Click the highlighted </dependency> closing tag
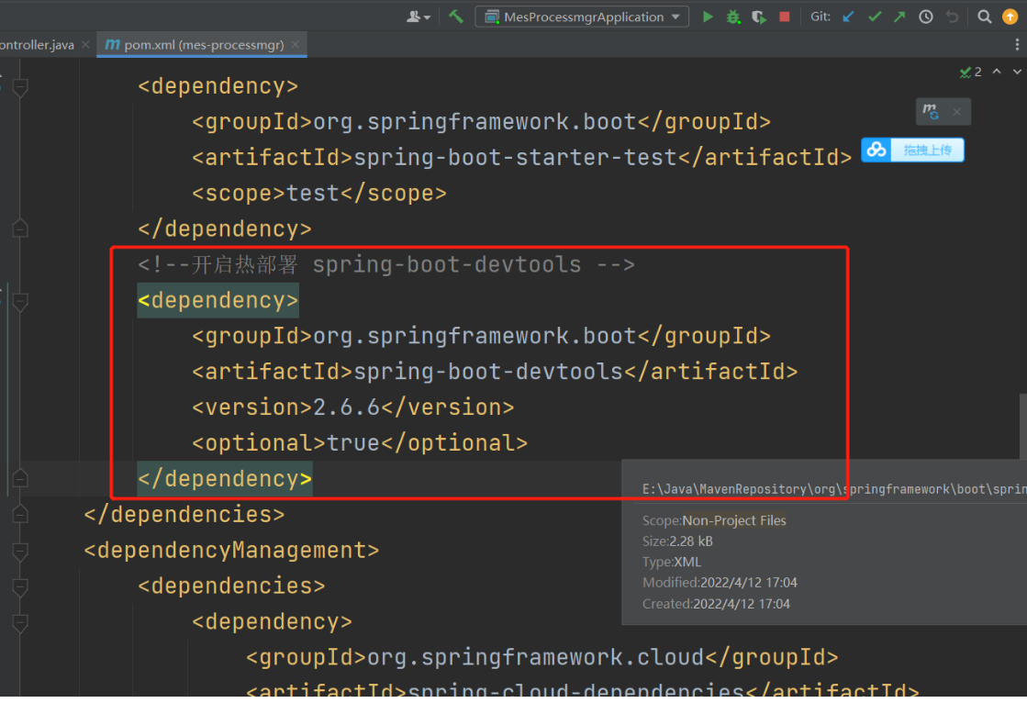 point(225,479)
